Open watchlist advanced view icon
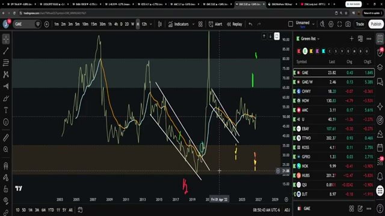This screenshot has height=216, width=385. tap(360, 38)
